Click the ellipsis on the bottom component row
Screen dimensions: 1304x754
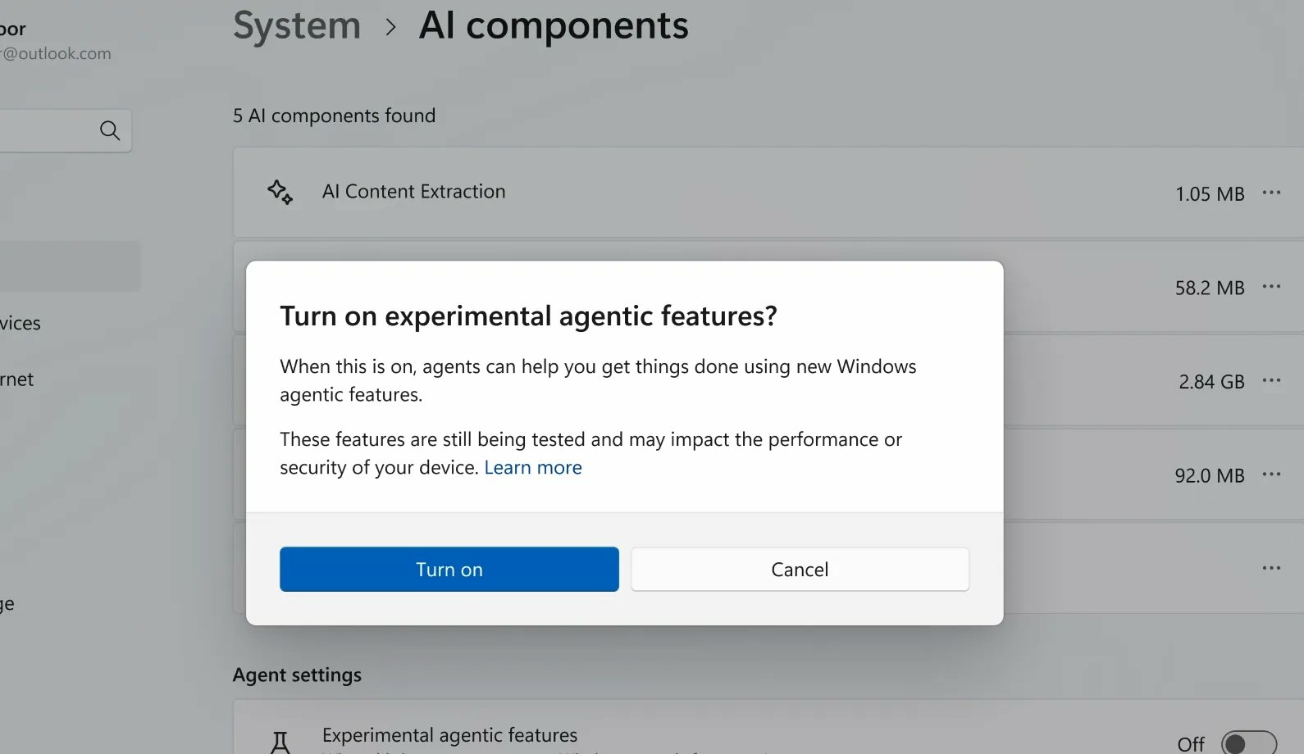[x=1271, y=567]
